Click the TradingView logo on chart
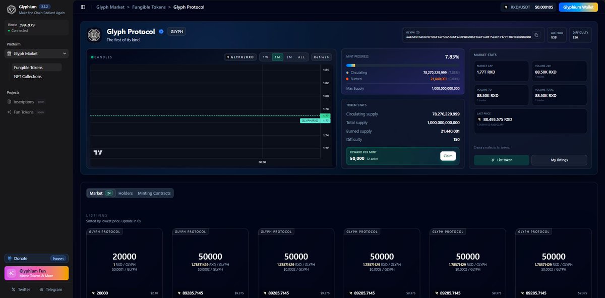Image resolution: width=605 pixels, height=298 pixels. 98,152
